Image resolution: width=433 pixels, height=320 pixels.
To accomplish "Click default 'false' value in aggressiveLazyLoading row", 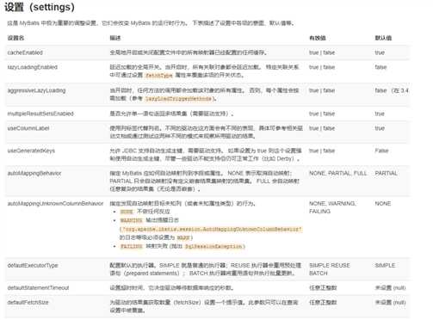I will coord(380,90).
